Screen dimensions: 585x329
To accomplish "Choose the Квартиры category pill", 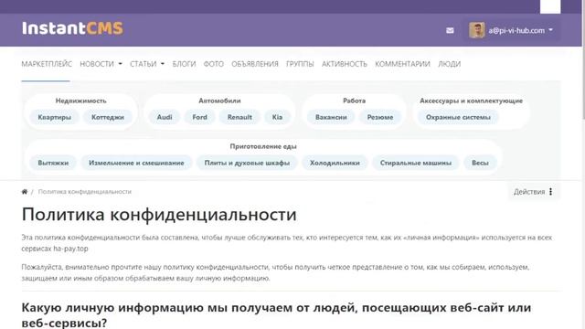I will (55, 117).
